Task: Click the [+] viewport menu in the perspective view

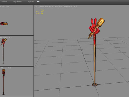Action: coord(37,6)
